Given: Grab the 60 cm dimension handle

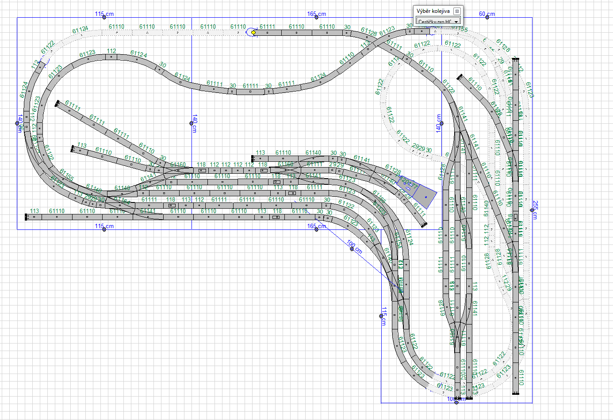Looking at the screenshot, I should (487, 17).
